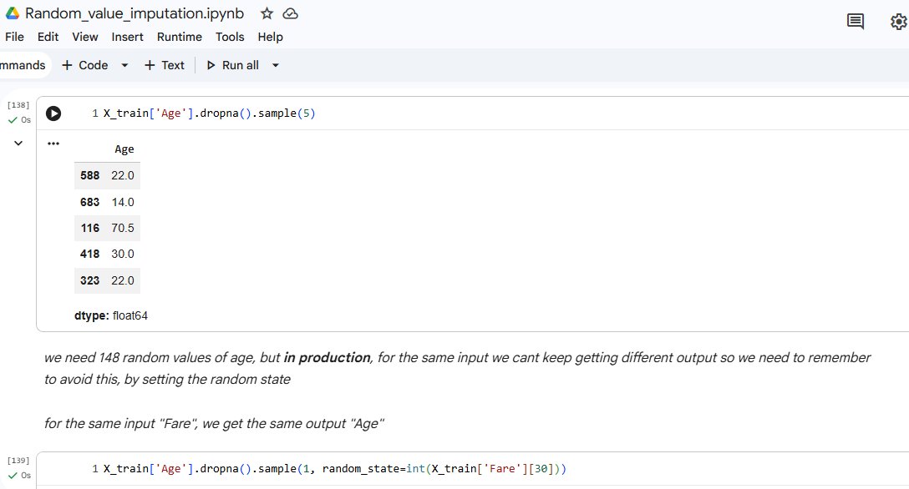909x489 pixels.
Task: Open the Edit menu
Action: click(x=48, y=37)
